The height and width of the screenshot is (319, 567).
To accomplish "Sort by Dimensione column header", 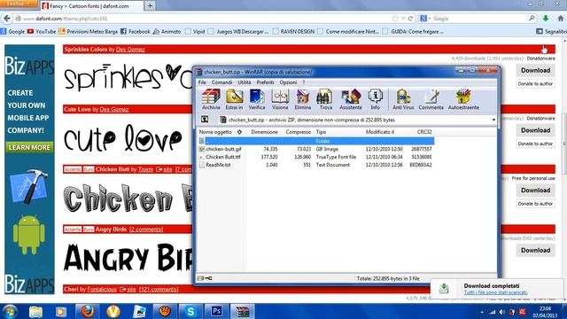I will pos(264,132).
